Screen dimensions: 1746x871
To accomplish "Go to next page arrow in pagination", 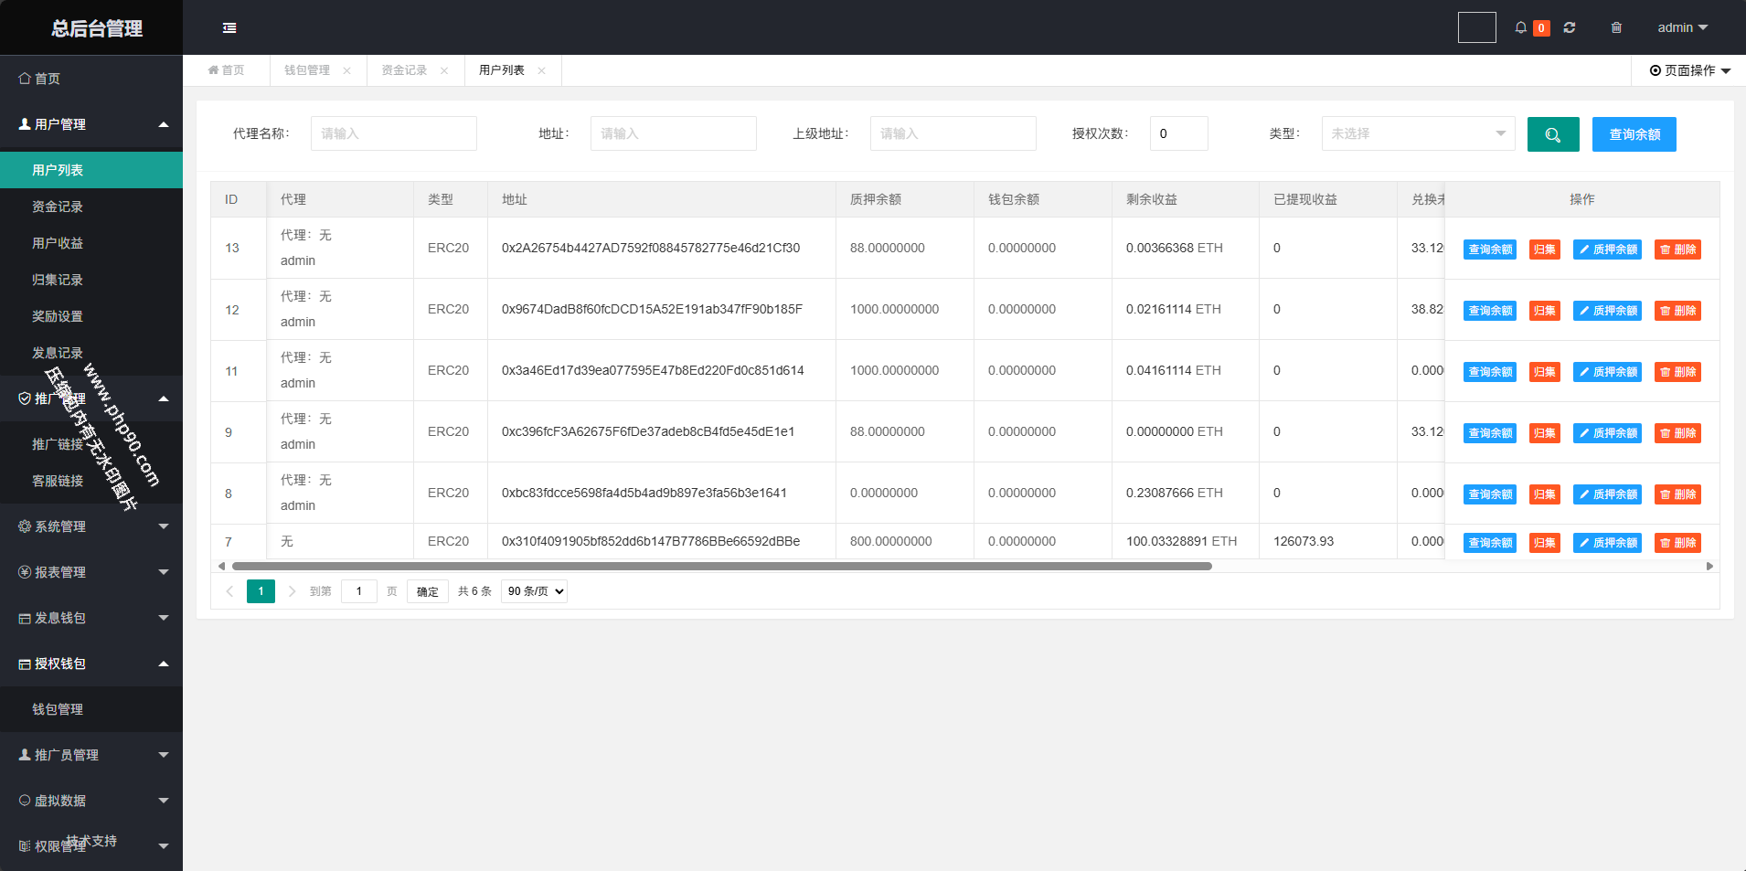I will click(292, 591).
